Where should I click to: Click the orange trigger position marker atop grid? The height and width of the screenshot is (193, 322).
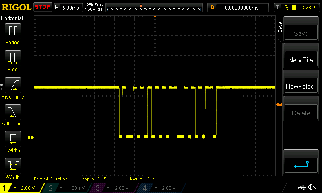155,16
